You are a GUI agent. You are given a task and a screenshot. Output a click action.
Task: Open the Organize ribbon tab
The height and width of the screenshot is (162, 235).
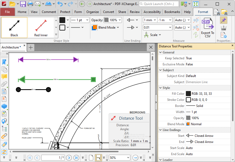click(92, 12)
